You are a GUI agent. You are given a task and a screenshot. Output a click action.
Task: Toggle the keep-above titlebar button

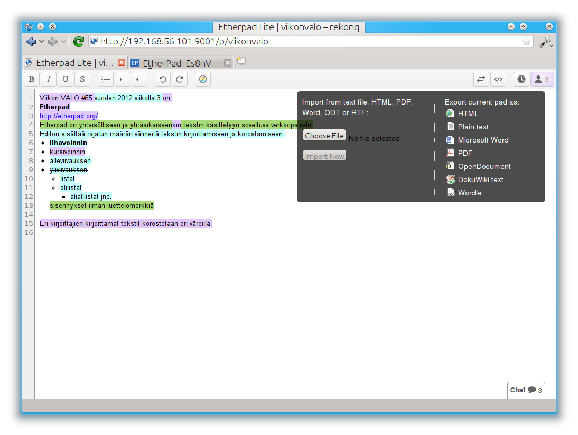pyautogui.click(x=53, y=26)
